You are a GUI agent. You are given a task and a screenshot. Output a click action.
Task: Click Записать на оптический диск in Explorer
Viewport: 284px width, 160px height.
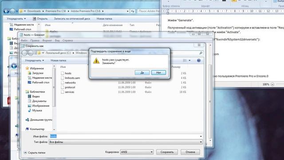click(72, 19)
